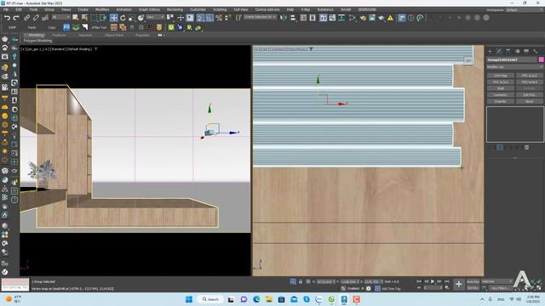Open the Modifiers menu
This screenshot has width=545, height=306.
click(102, 9)
